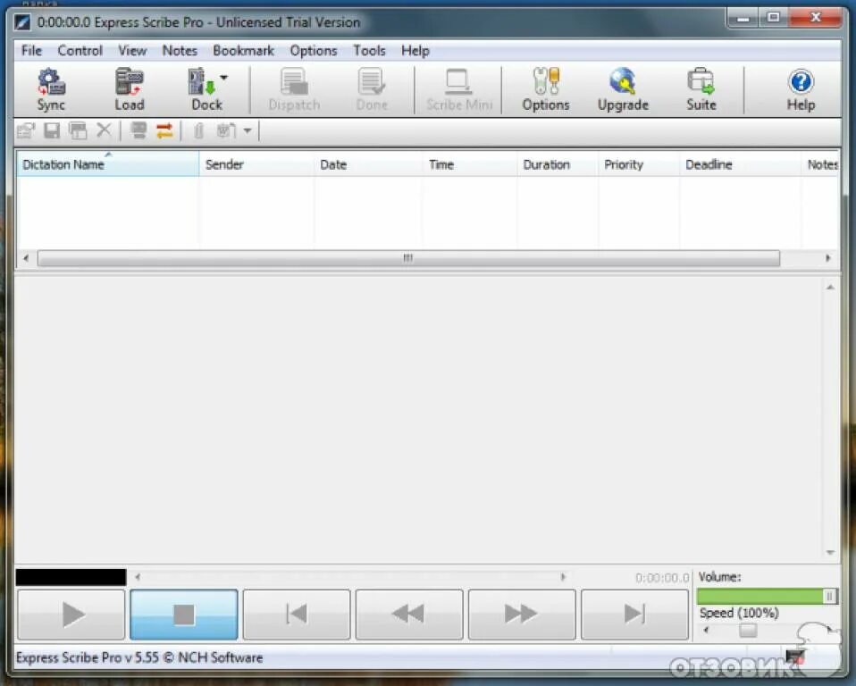Go to the start of dictation

tap(297, 614)
